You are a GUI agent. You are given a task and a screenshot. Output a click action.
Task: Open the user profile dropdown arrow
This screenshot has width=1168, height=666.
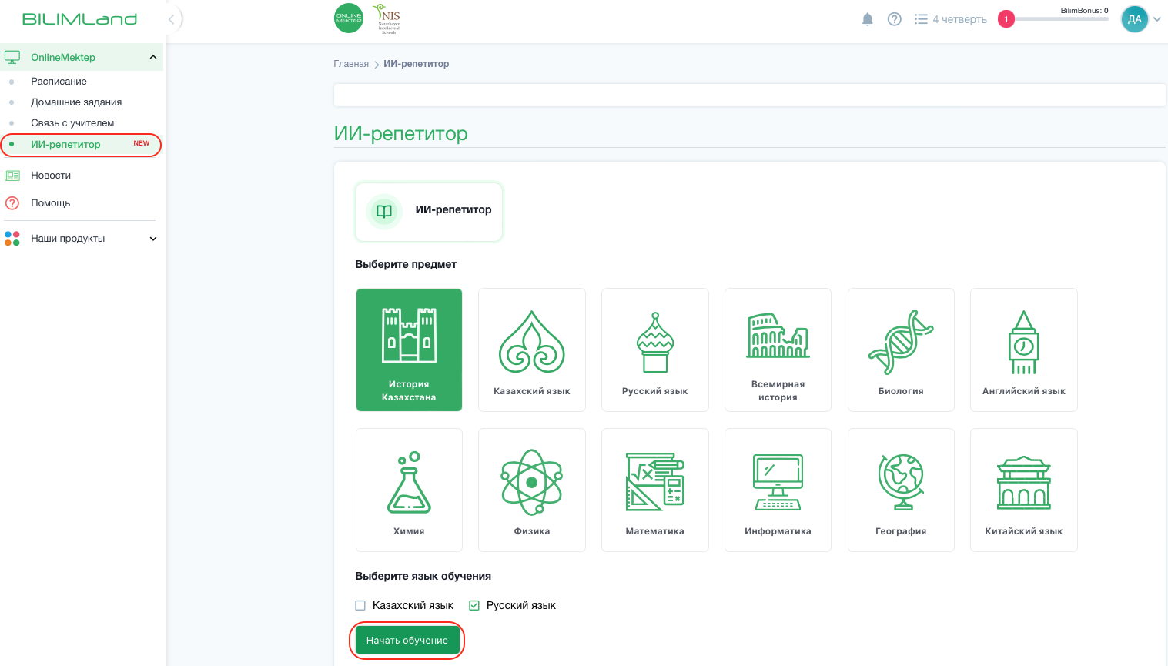click(x=1156, y=19)
